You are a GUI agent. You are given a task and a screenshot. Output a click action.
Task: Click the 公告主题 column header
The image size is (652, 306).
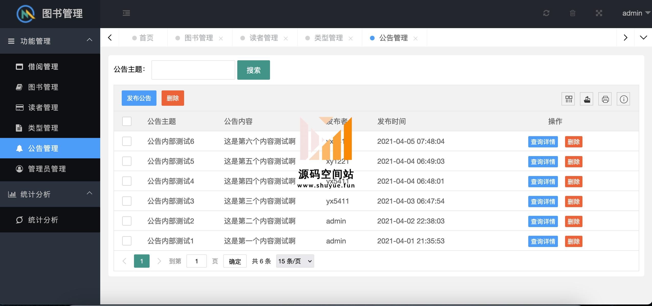point(162,121)
